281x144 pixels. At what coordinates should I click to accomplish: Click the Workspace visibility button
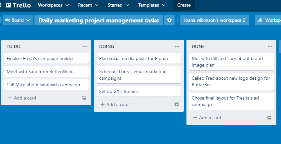pos(268,20)
